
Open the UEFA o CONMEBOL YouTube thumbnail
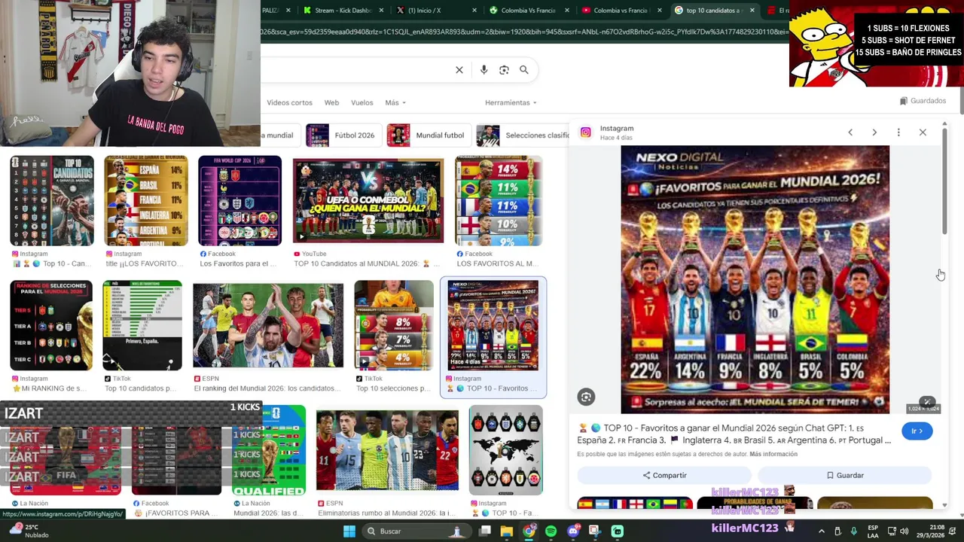pos(368,201)
